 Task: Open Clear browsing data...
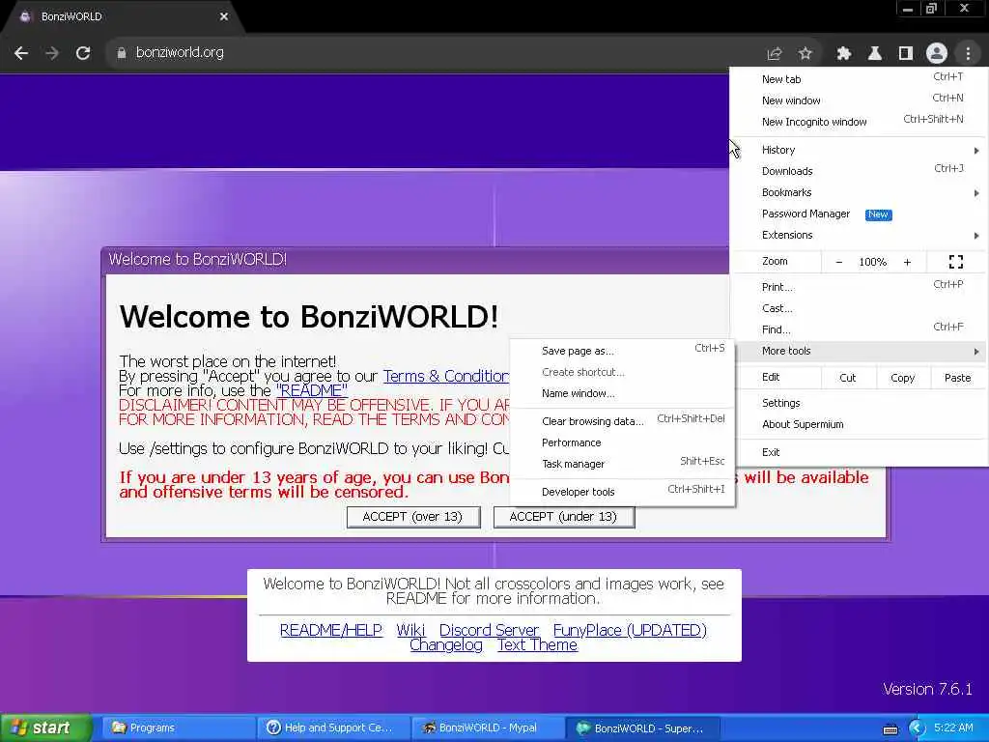(622, 421)
